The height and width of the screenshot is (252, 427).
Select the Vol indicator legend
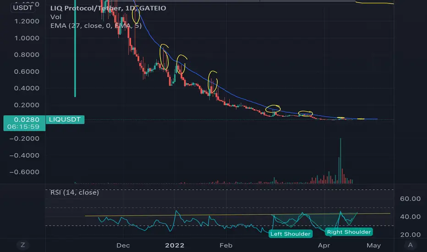tap(56, 17)
